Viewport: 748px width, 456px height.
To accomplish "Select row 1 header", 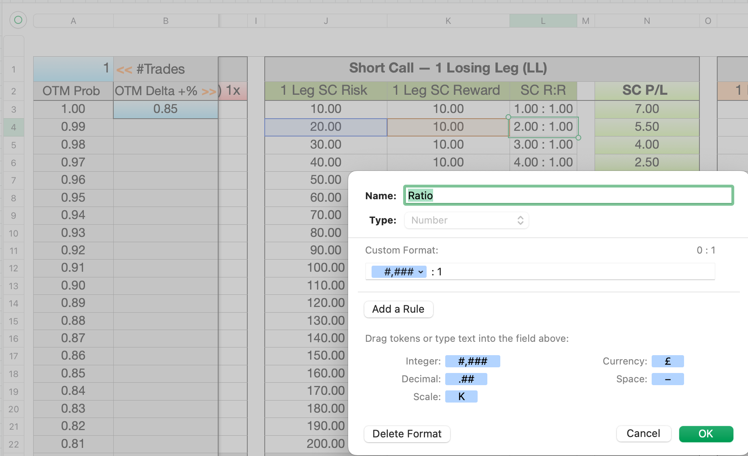I will (14, 69).
